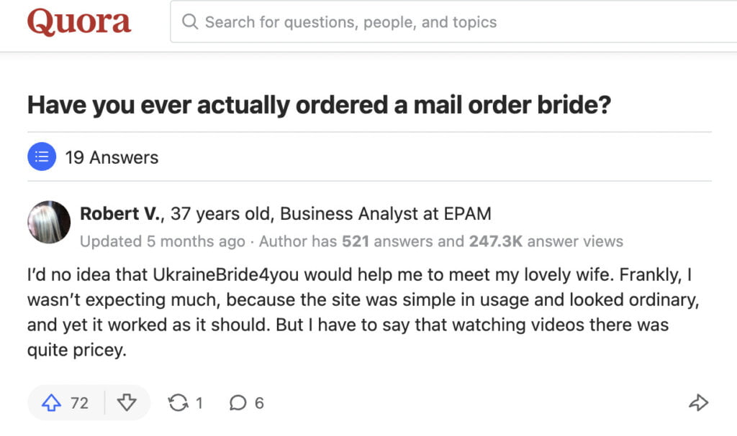Repost Robert V.'s answer
The height and width of the screenshot is (436, 737).
click(178, 403)
